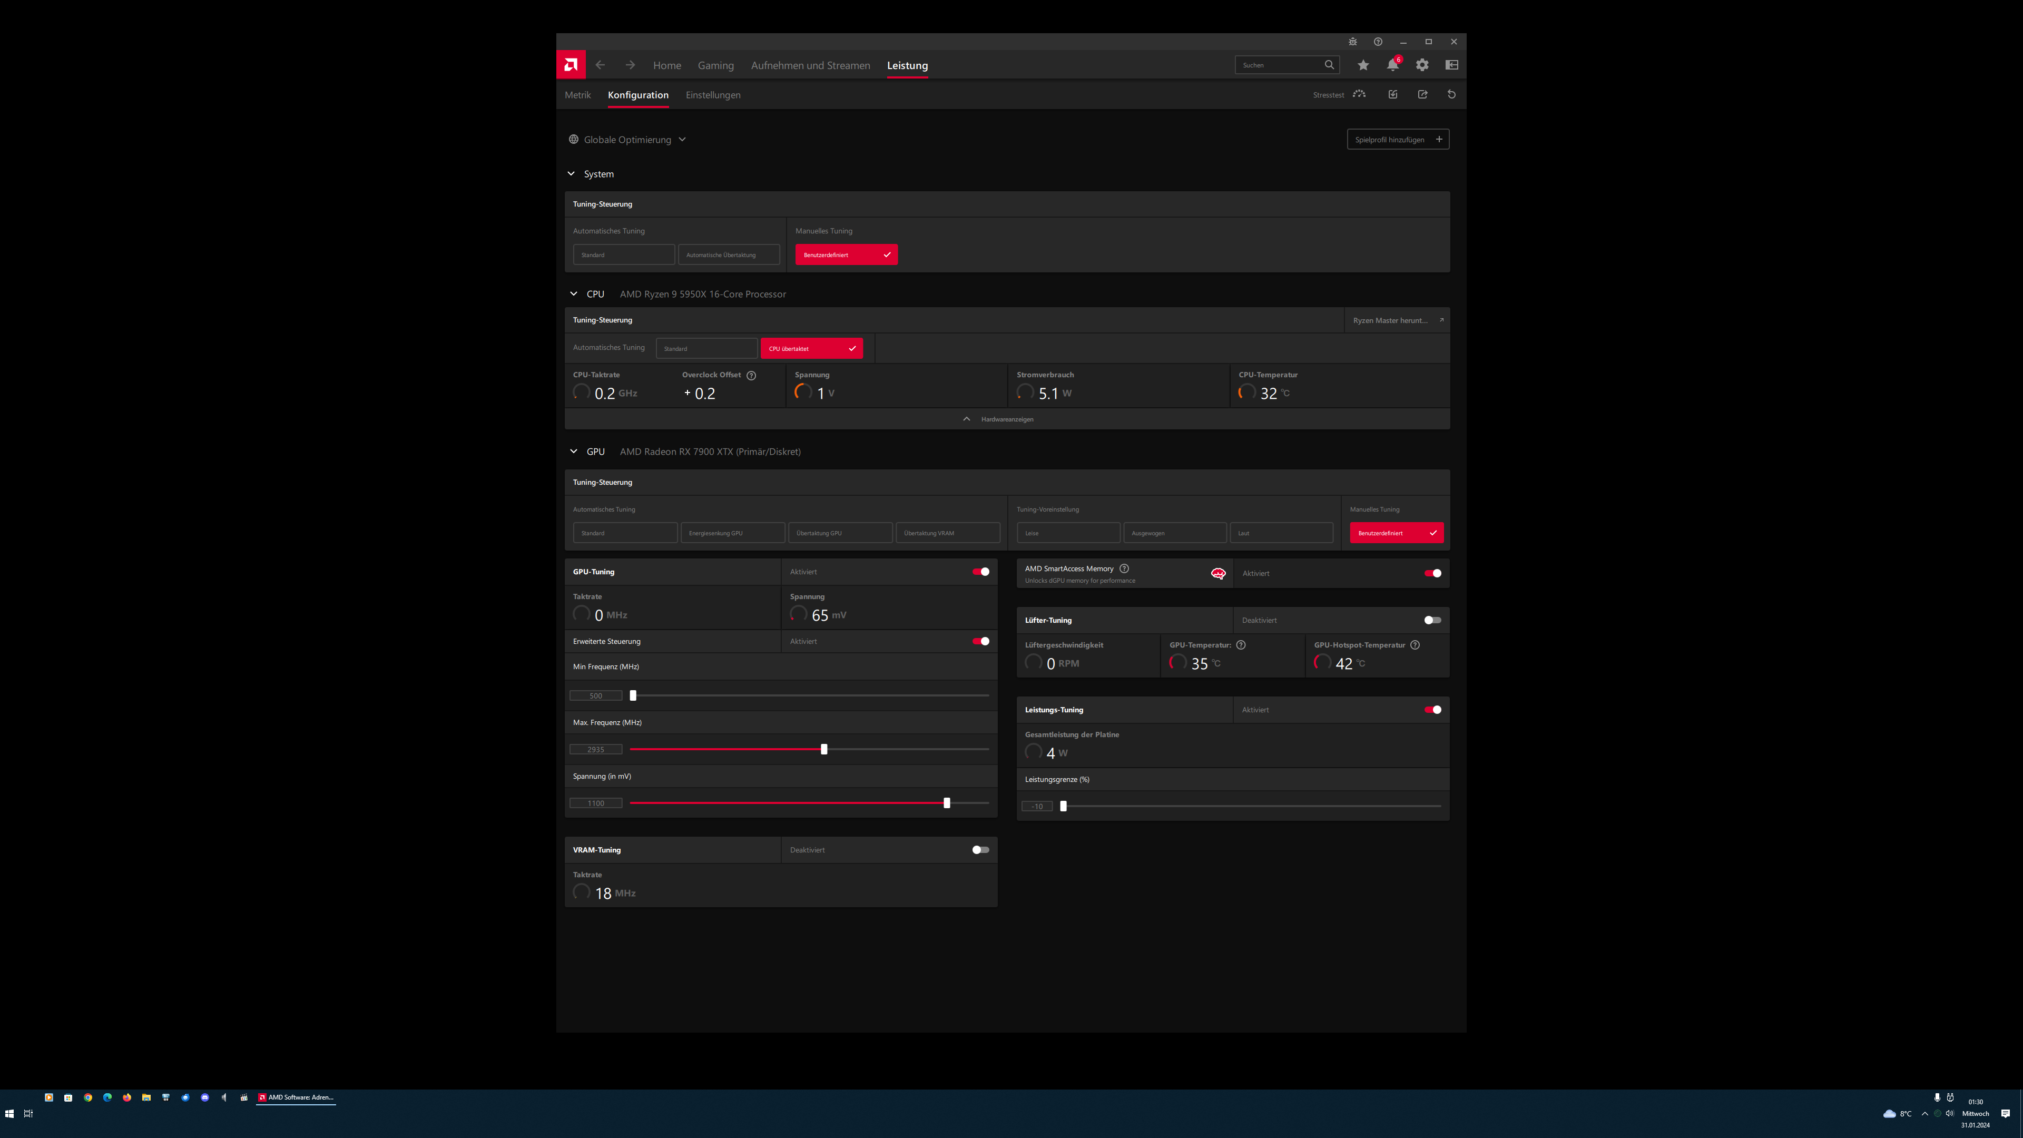Open settings via the gear icon
2023x1138 pixels.
pos(1422,65)
